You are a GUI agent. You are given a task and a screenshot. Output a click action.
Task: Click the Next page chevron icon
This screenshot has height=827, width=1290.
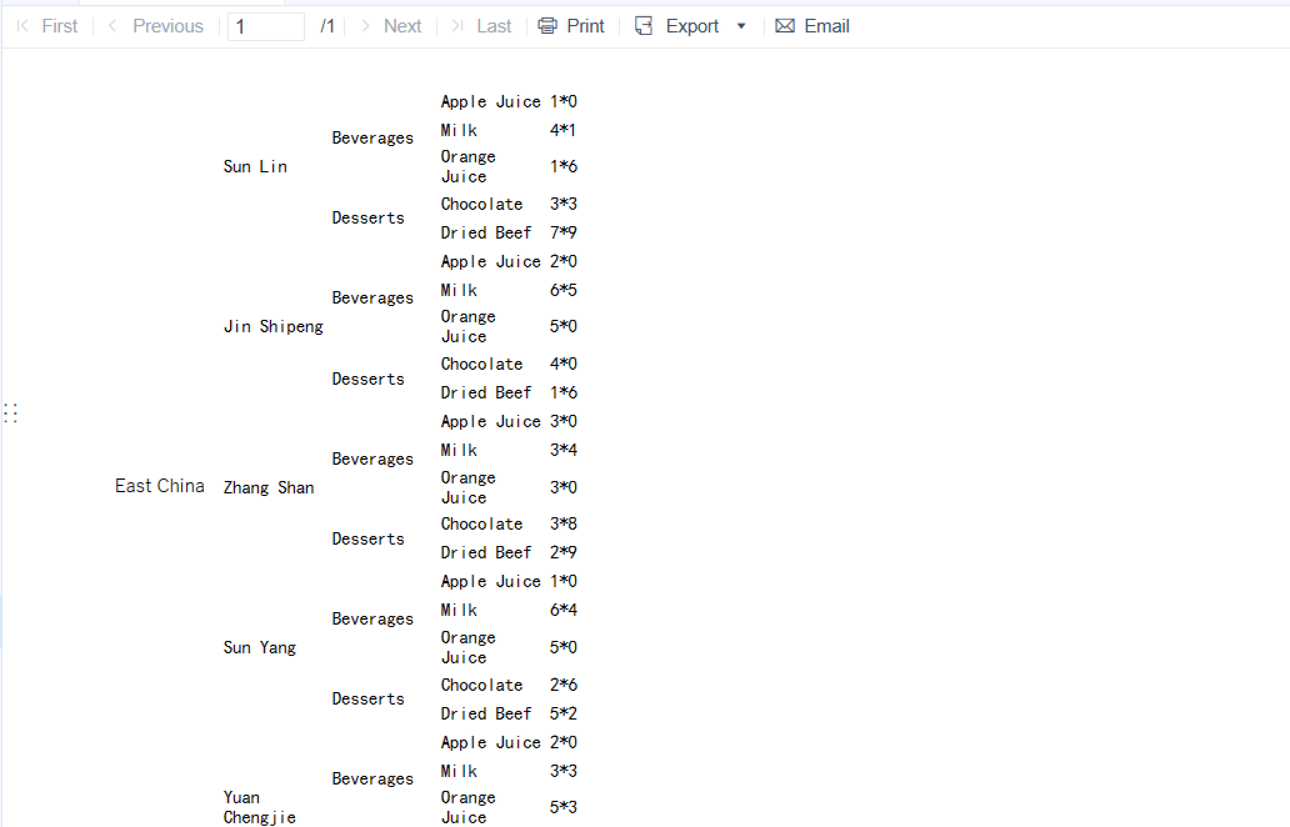coord(365,26)
